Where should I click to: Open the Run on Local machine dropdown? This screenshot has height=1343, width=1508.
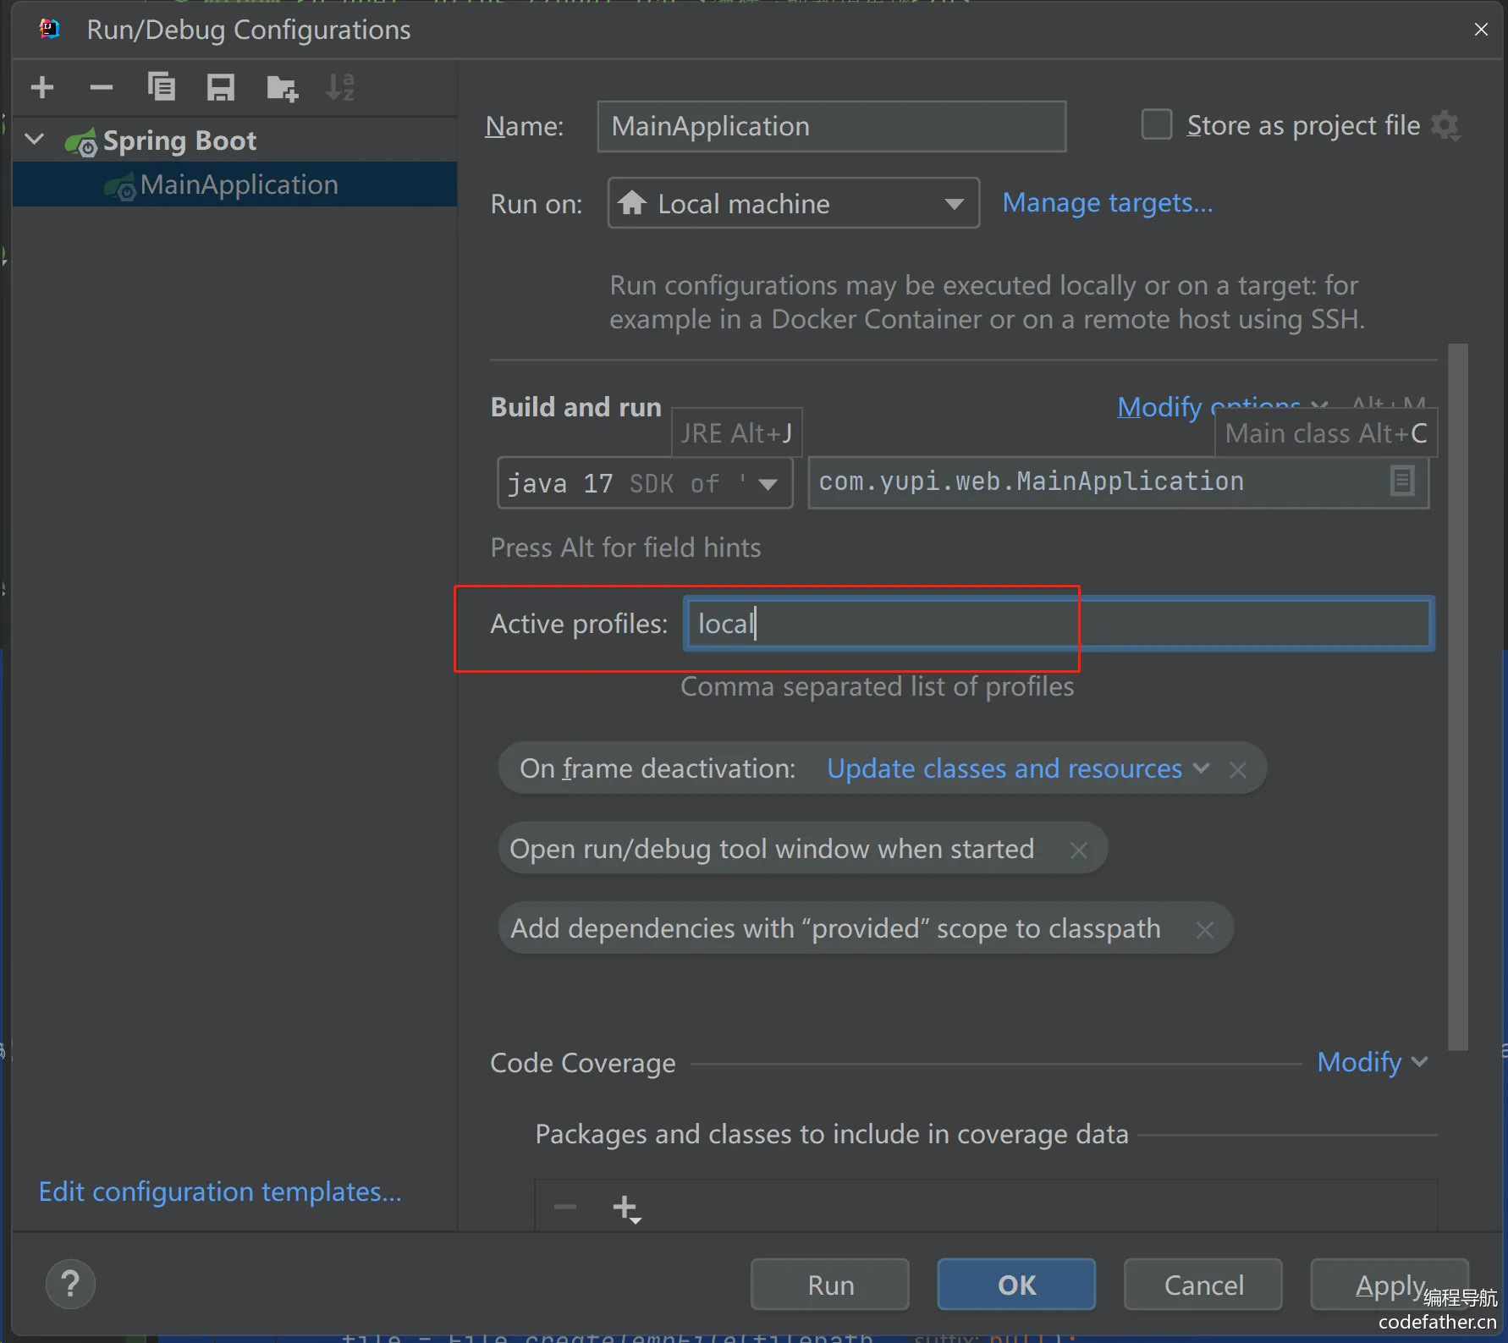point(794,203)
